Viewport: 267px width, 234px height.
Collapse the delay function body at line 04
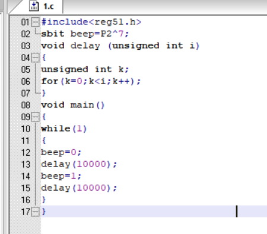coord(36,58)
